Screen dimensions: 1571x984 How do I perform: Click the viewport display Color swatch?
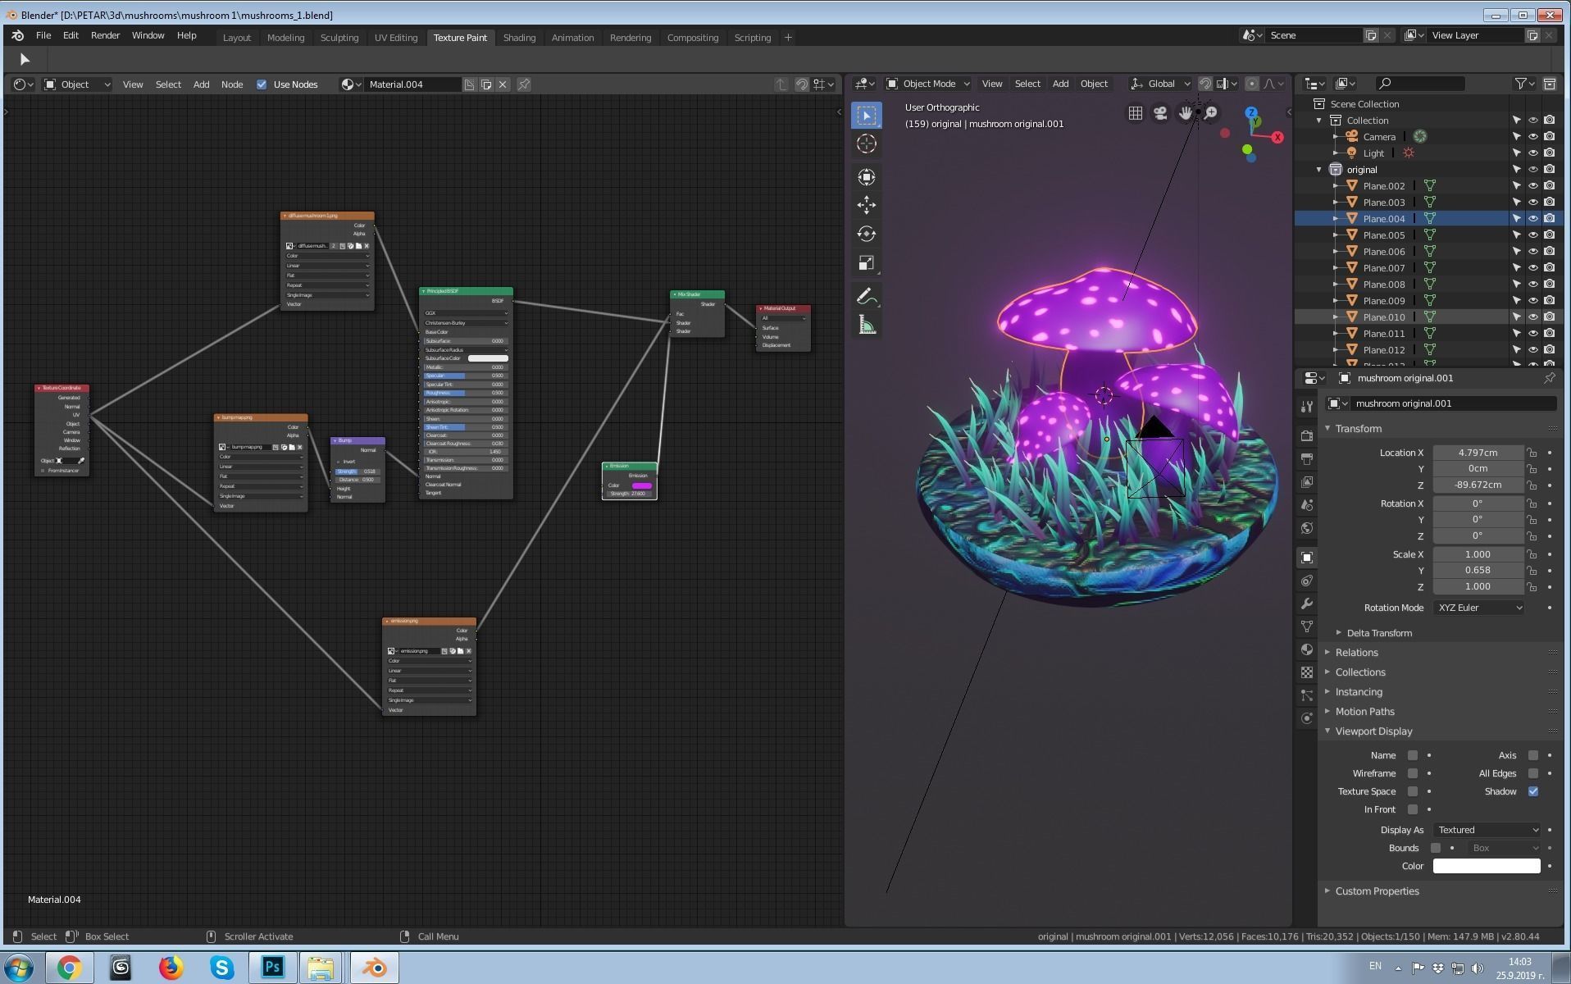tap(1487, 866)
